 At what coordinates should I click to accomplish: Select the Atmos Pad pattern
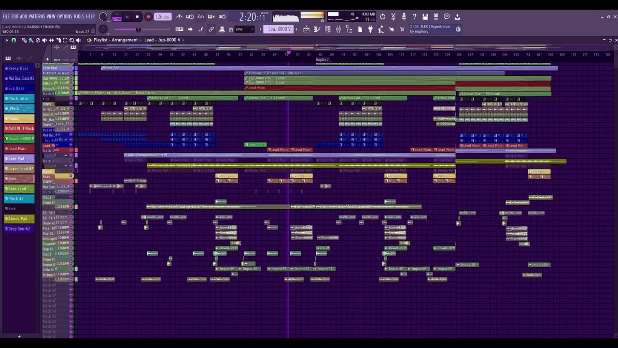tap(19, 219)
